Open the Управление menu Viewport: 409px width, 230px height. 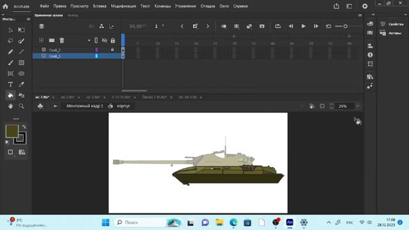coord(185,6)
